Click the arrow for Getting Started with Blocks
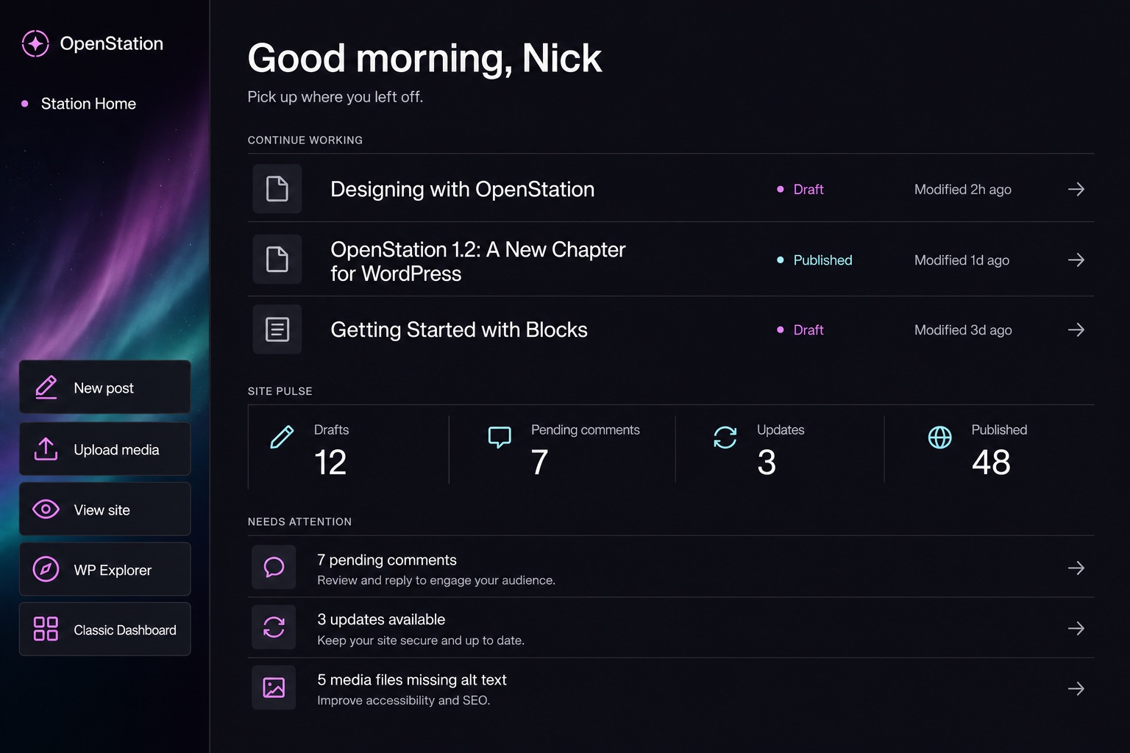The image size is (1130, 753). (x=1076, y=329)
